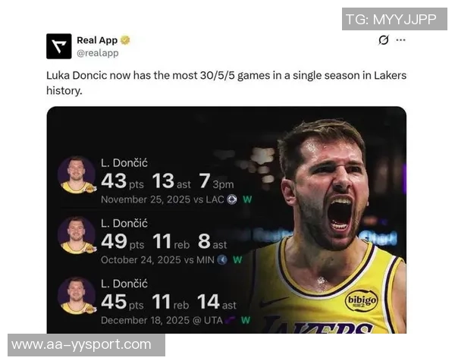Open the three-dot more options menu
The width and height of the screenshot is (455, 364).
[x=400, y=40]
